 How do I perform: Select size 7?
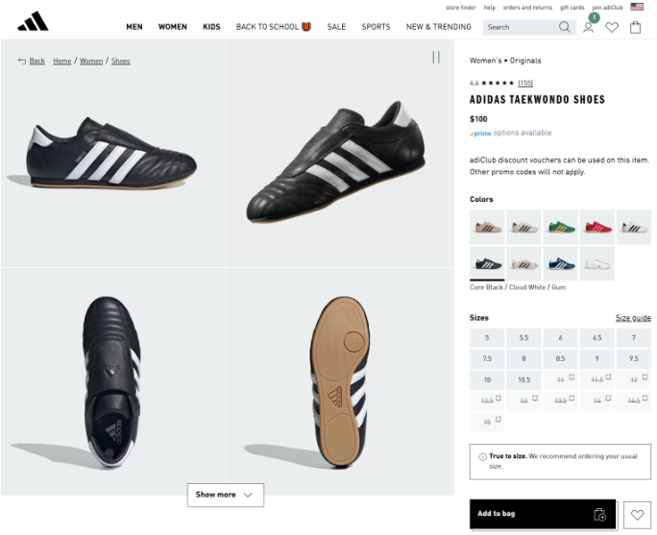[634, 338]
